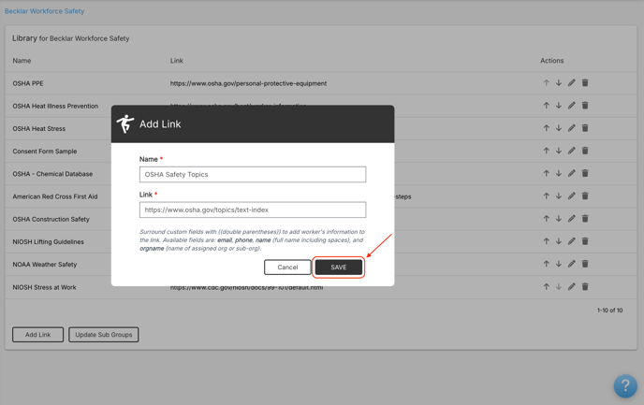Move NOAA Weather Safety row down

pos(559,264)
